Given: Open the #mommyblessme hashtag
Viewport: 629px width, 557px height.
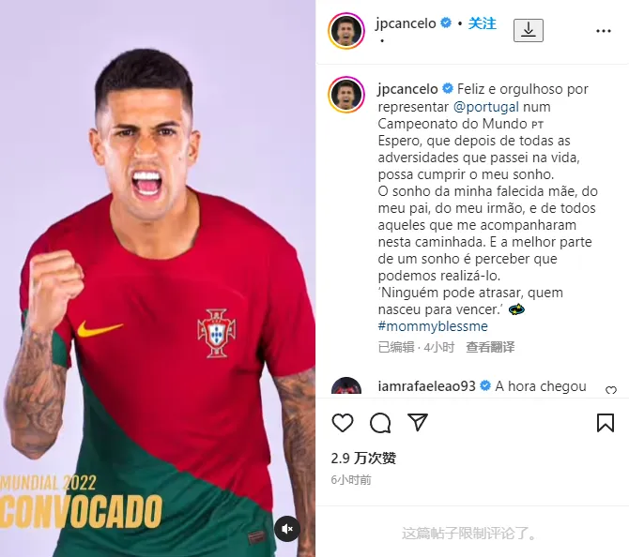Looking at the screenshot, I should [x=433, y=326].
